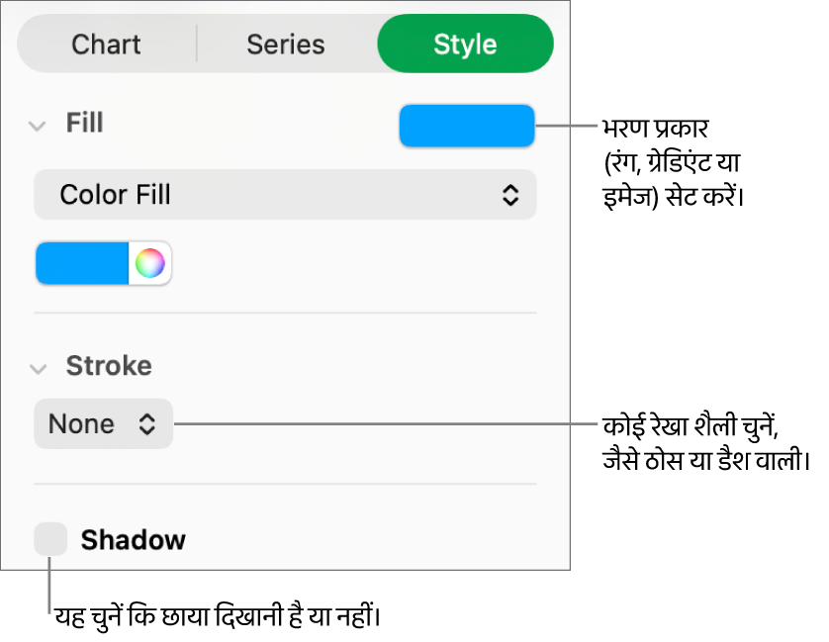This screenshot has width=829, height=642.
Task: Switch to the Chart tab
Action: tap(106, 45)
